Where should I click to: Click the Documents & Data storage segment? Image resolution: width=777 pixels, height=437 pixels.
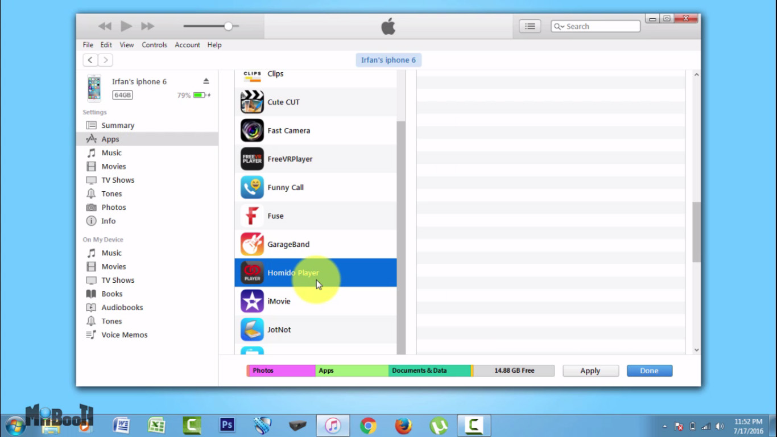tap(430, 370)
